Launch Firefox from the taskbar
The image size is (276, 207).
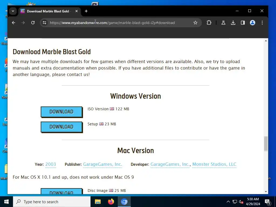coord(111,202)
